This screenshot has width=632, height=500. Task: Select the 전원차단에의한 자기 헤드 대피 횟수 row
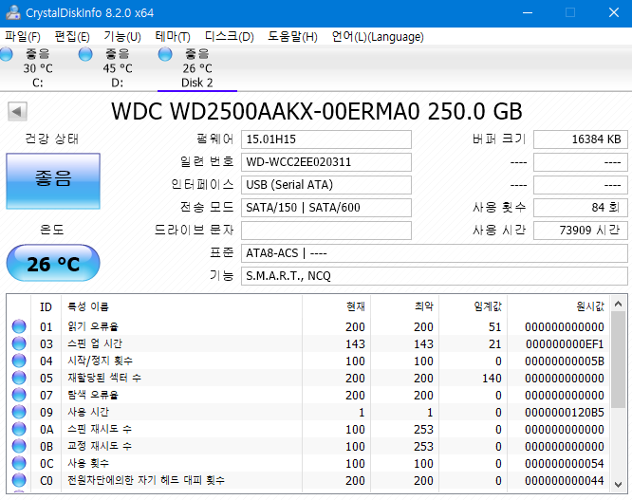(308, 480)
